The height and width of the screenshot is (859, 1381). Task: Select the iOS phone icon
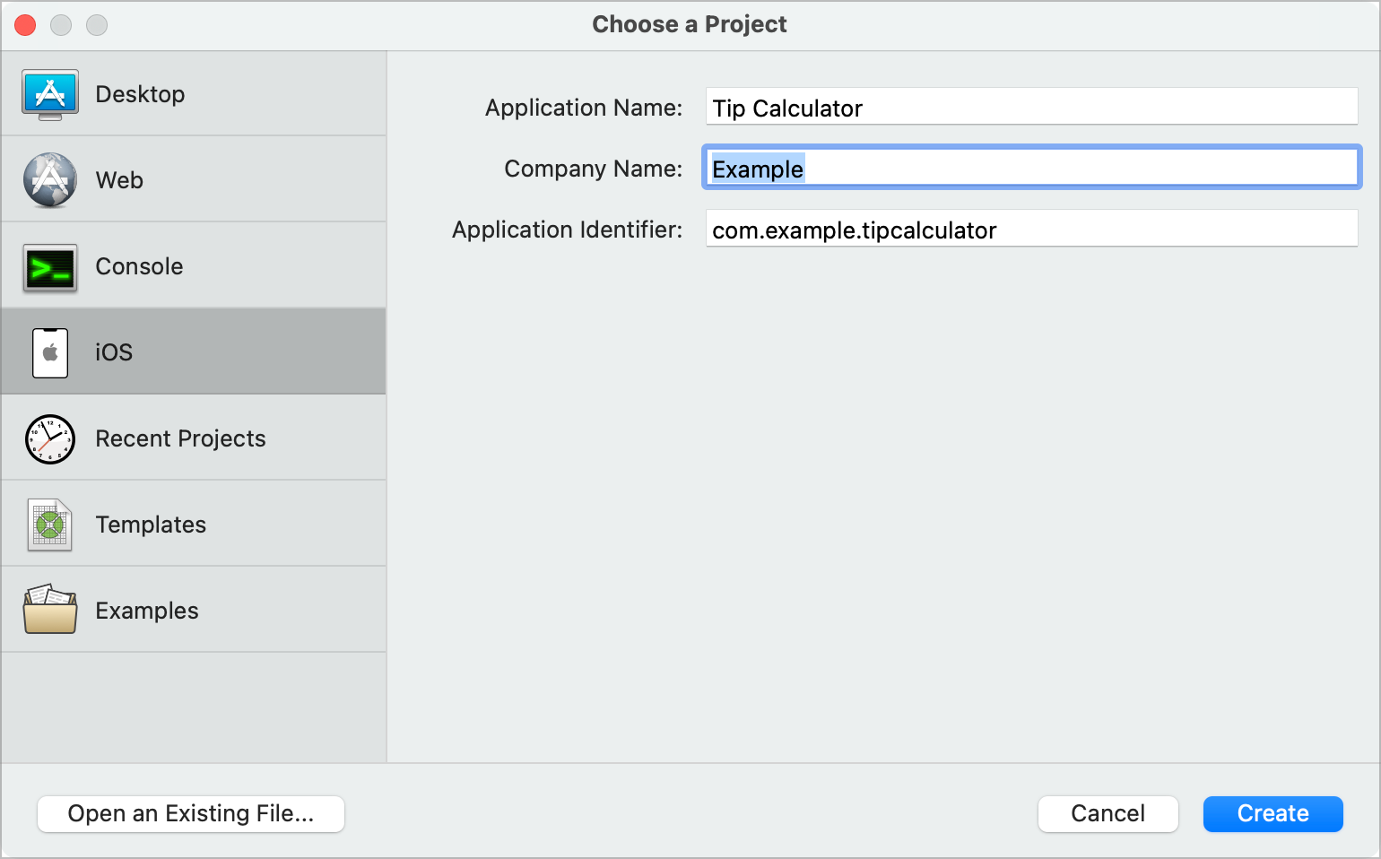pos(50,351)
